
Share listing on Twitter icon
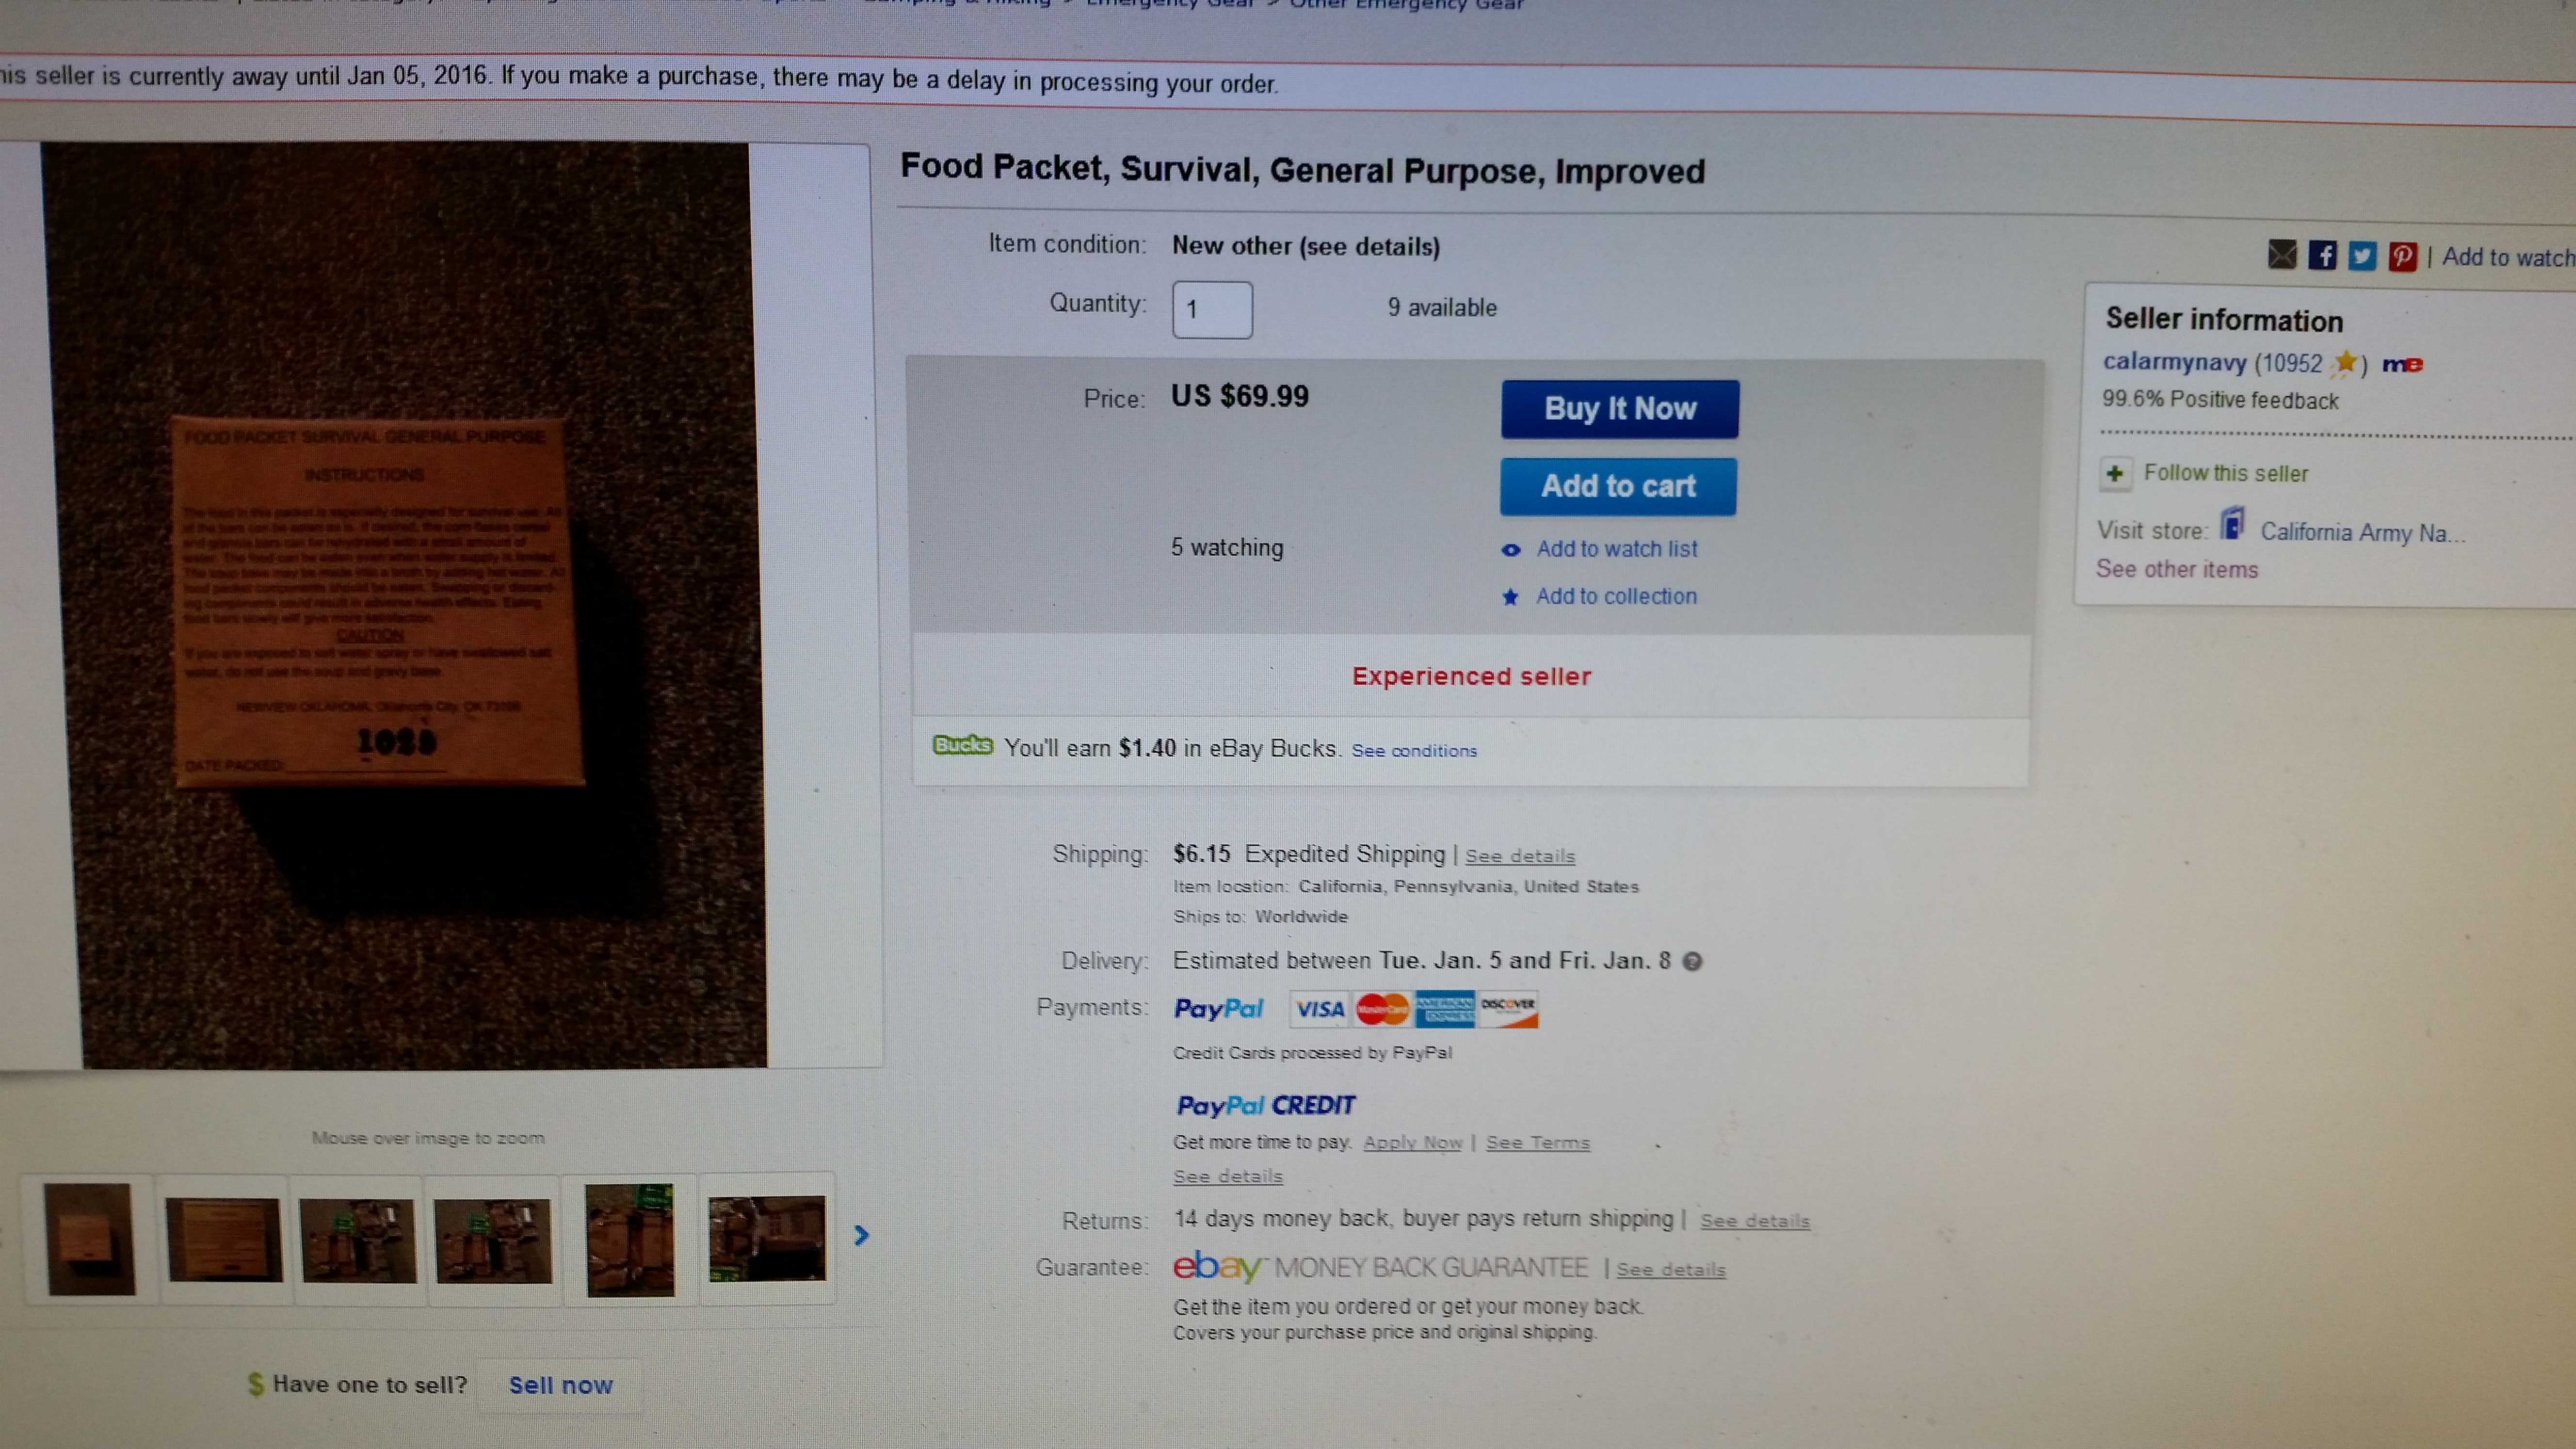(x=2362, y=256)
